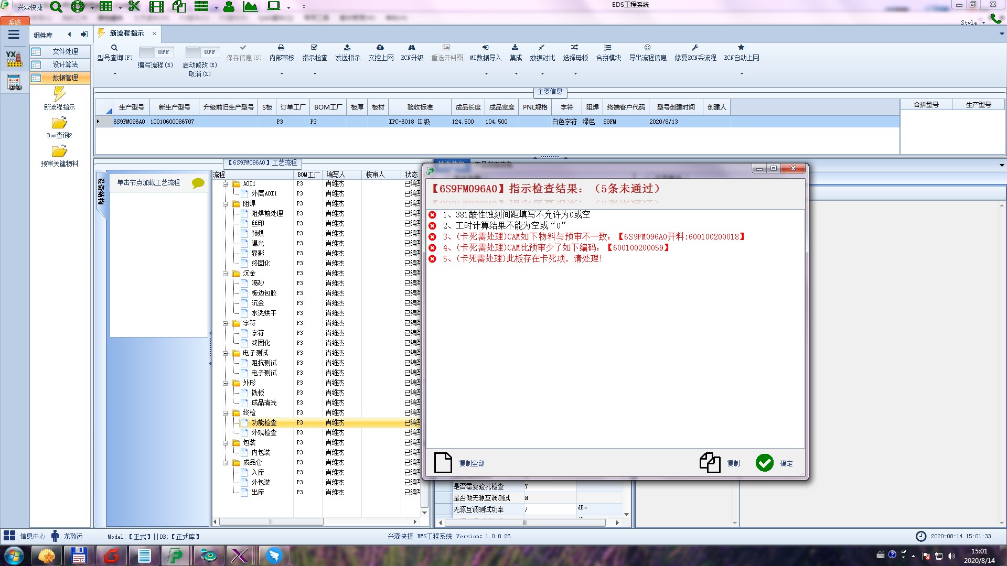Select the 新流程指示 tab
The width and height of the screenshot is (1007, 566).
point(126,34)
